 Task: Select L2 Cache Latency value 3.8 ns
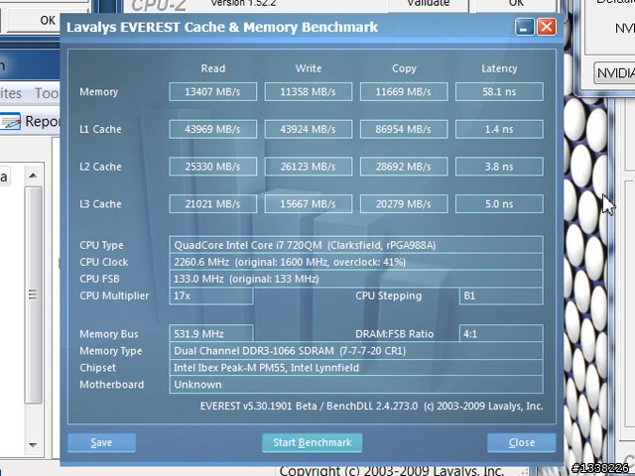pos(499,167)
